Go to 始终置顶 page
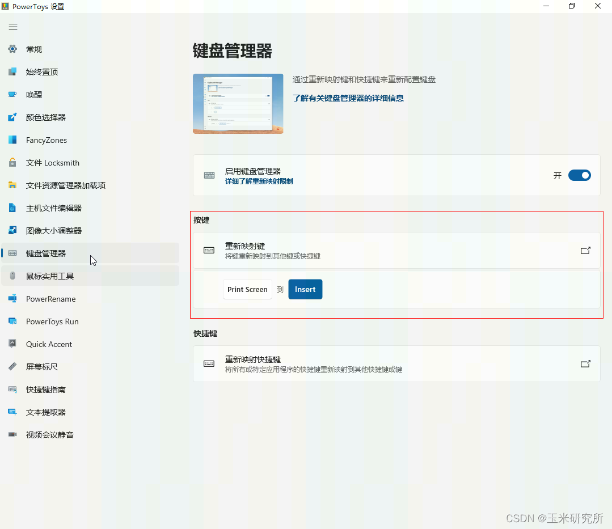 tap(90, 72)
